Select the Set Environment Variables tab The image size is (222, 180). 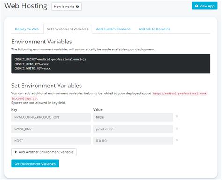pyautogui.click(x=67, y=29)
